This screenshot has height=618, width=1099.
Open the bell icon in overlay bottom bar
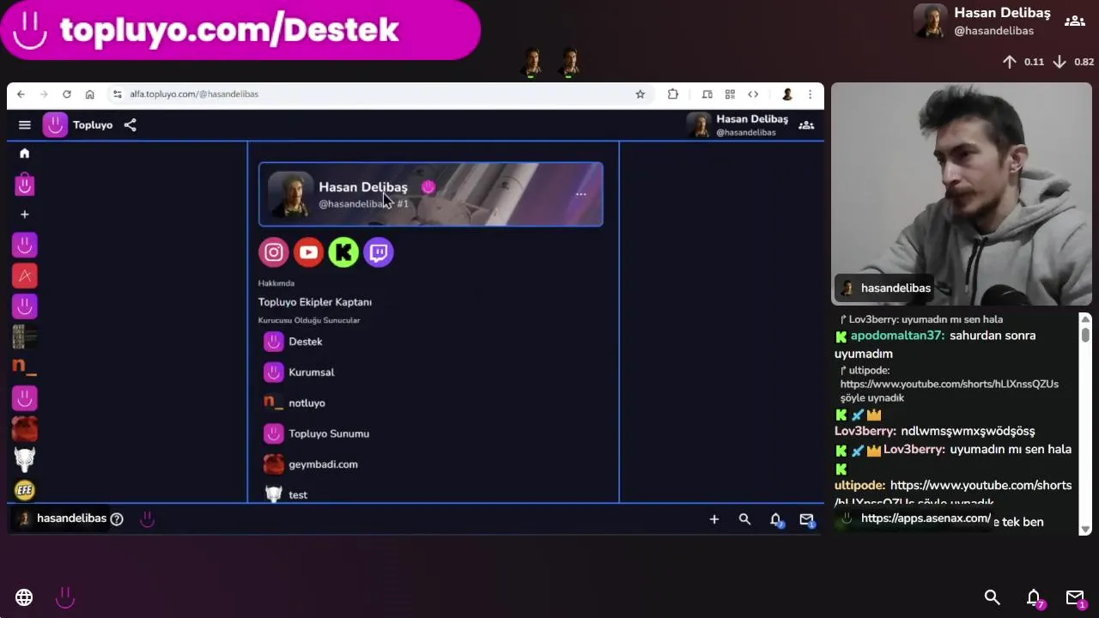click(x=1034, y=597)
